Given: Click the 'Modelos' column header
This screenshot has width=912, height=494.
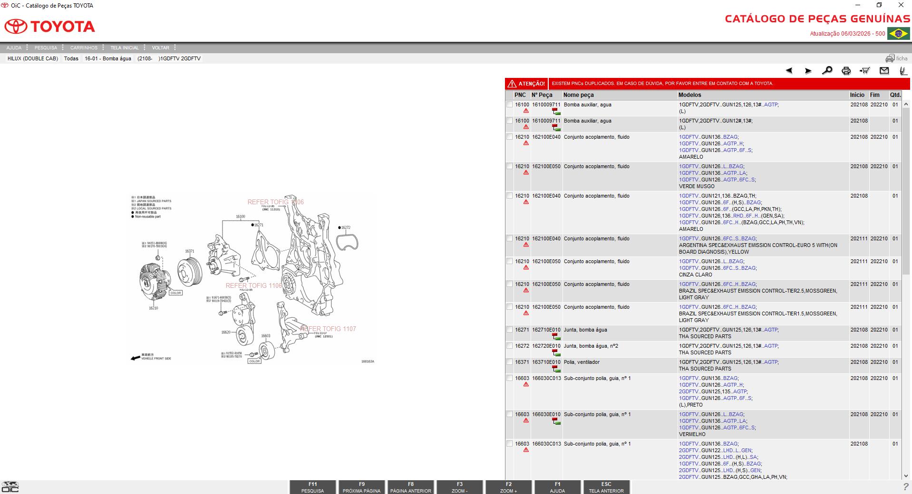Looking at the screenshot, I should [x=690, y=95].
